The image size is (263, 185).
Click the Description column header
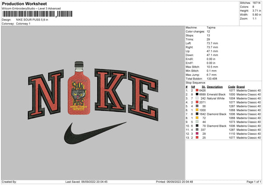click(215, 87)
